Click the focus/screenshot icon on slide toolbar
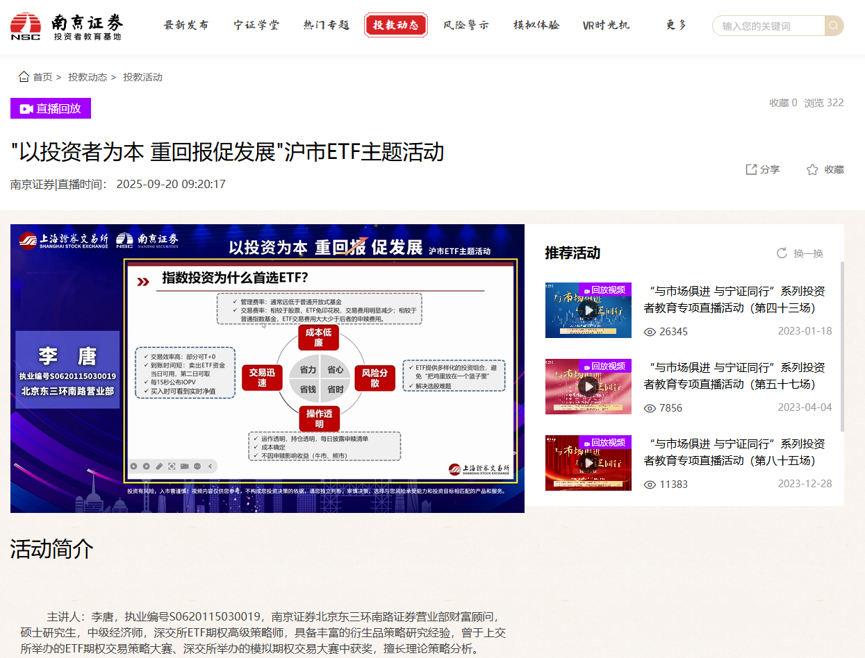Viewport: 865px width, 658px height. click(172, 466)
